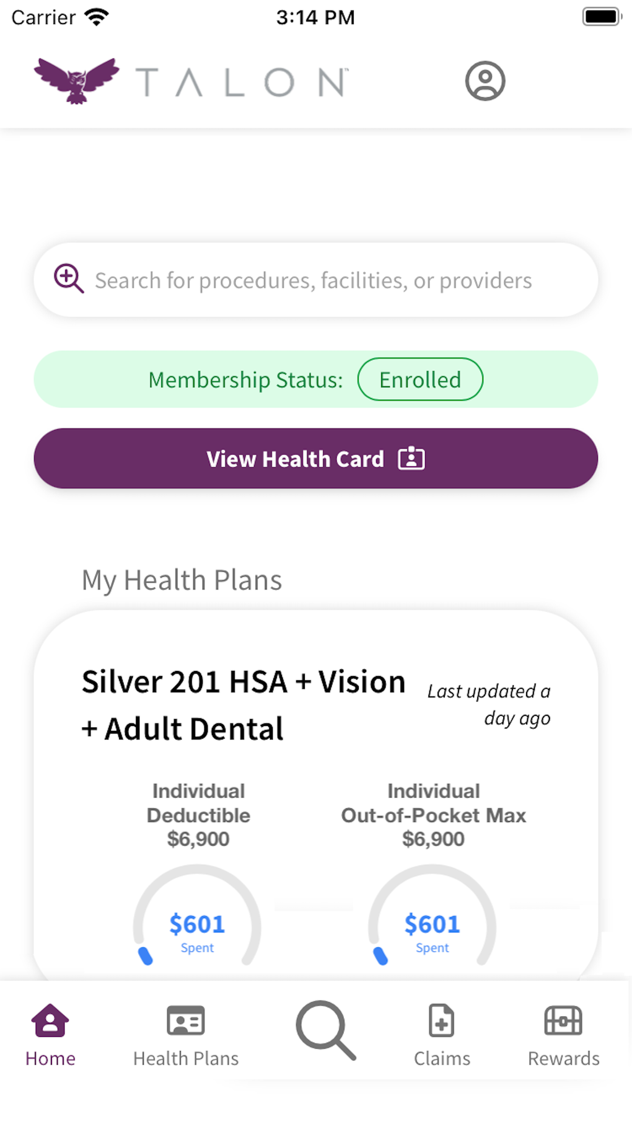Check the Wi-Fi status icon

(x=97, y=17)
